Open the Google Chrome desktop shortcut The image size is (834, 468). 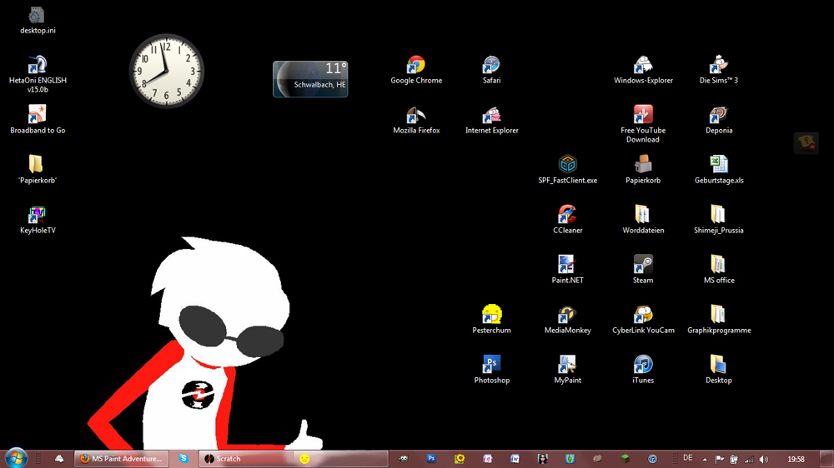[x=416, y=67]
